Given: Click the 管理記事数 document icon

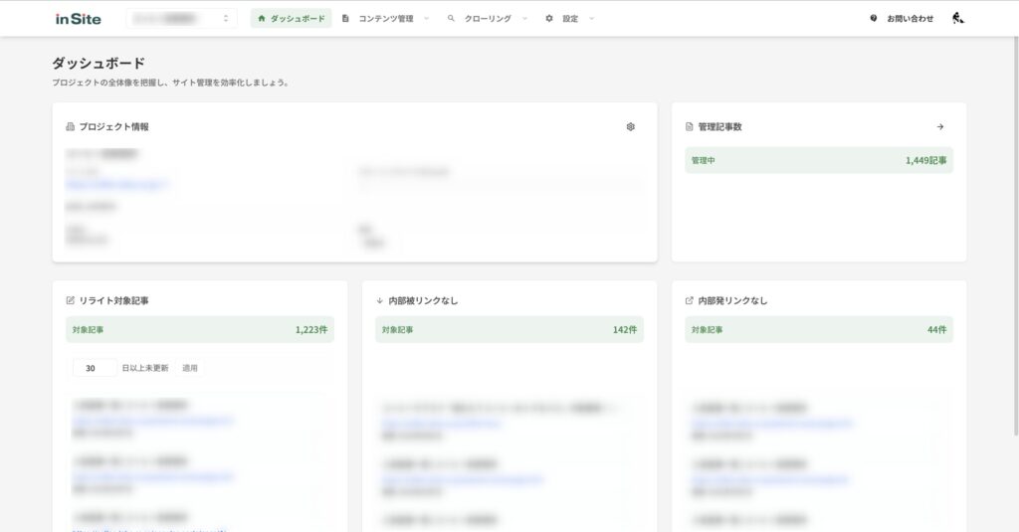Looking at the screenshot, I should (689, 126).
